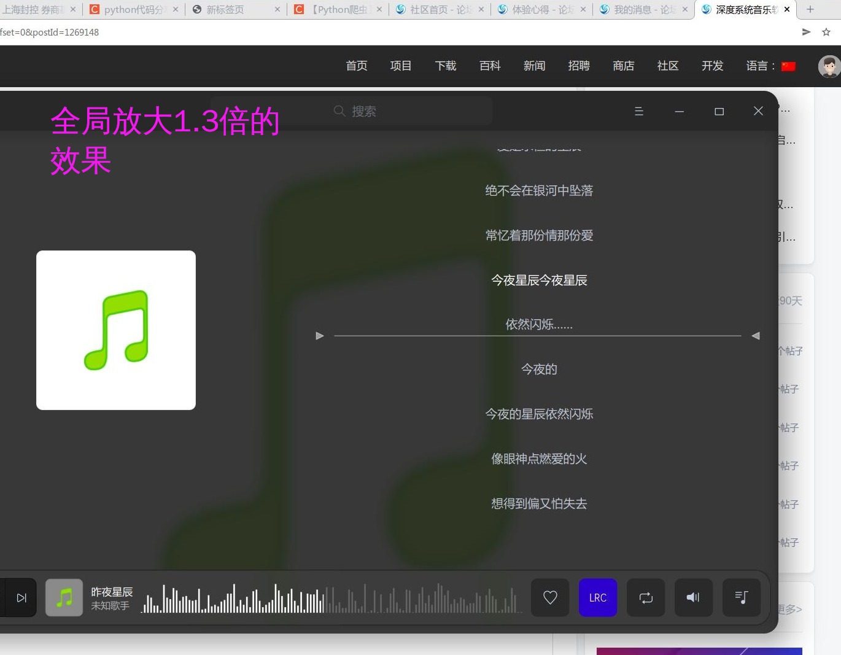
Task: Click the bookmark star in the address bar
Action: 826,32
